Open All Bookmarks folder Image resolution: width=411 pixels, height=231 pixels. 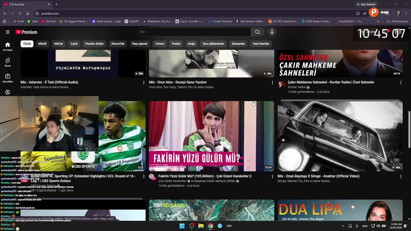(397, 21)
